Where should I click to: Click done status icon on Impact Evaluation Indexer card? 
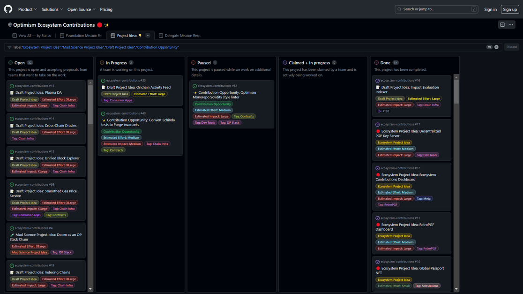[x=378, y=81]
